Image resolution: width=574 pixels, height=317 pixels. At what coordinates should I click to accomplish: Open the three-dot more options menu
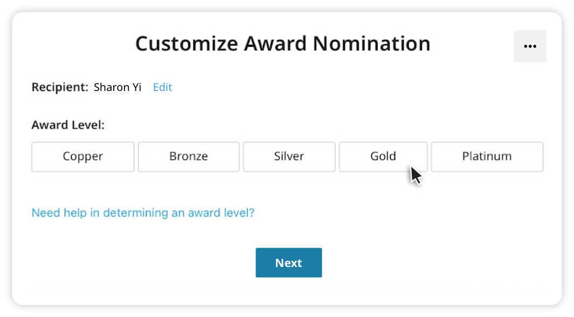(x=530, y=46)
